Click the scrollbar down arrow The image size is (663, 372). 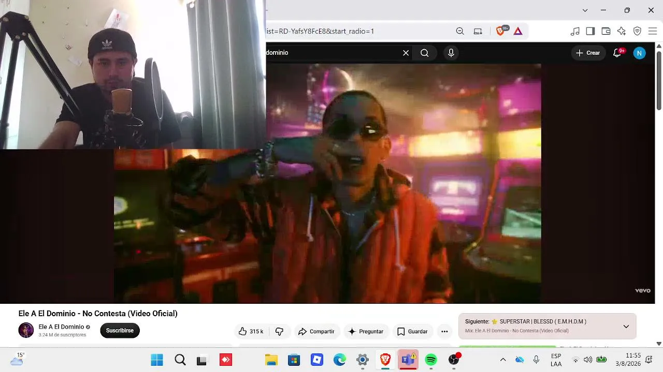pos(659,343)
